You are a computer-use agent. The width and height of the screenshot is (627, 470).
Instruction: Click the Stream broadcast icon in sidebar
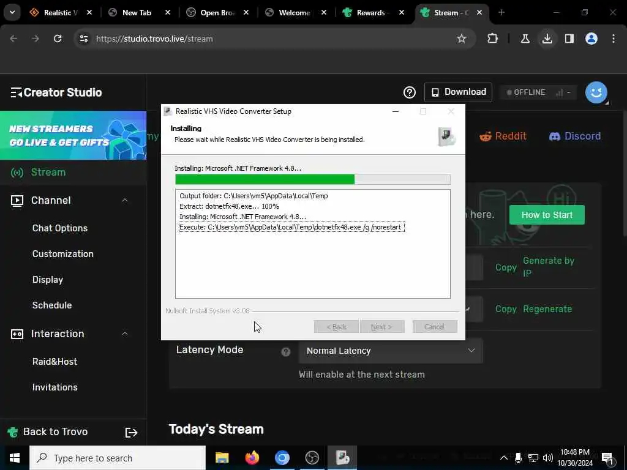17,173
